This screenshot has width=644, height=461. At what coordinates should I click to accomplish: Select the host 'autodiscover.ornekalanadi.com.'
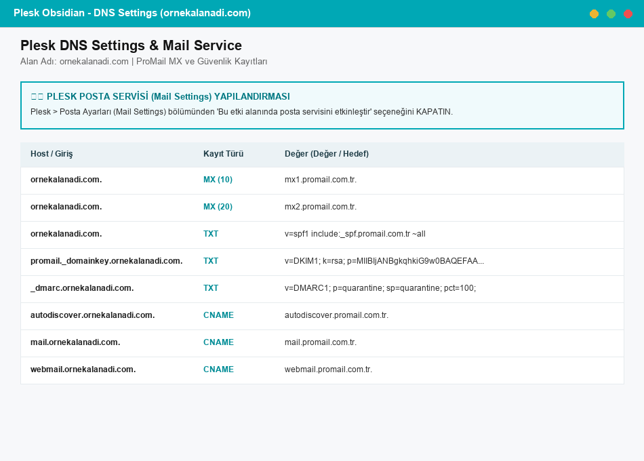(92, 315)
